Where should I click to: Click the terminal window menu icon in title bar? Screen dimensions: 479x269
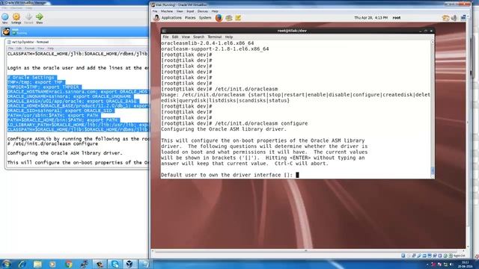[164, 31]
